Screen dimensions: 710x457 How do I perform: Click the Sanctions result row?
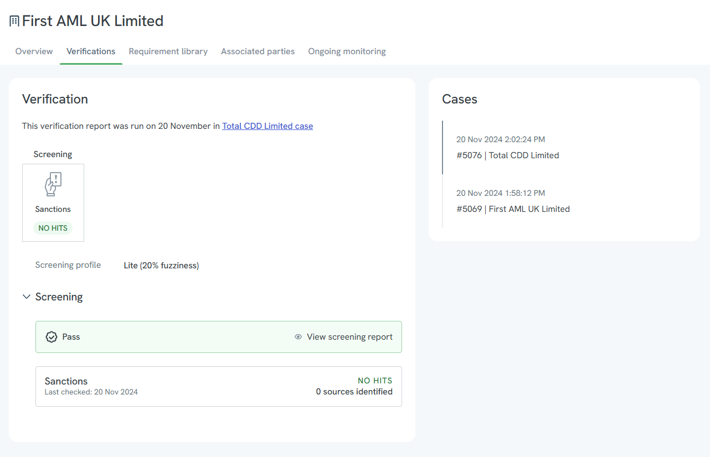tap(219, 386)
